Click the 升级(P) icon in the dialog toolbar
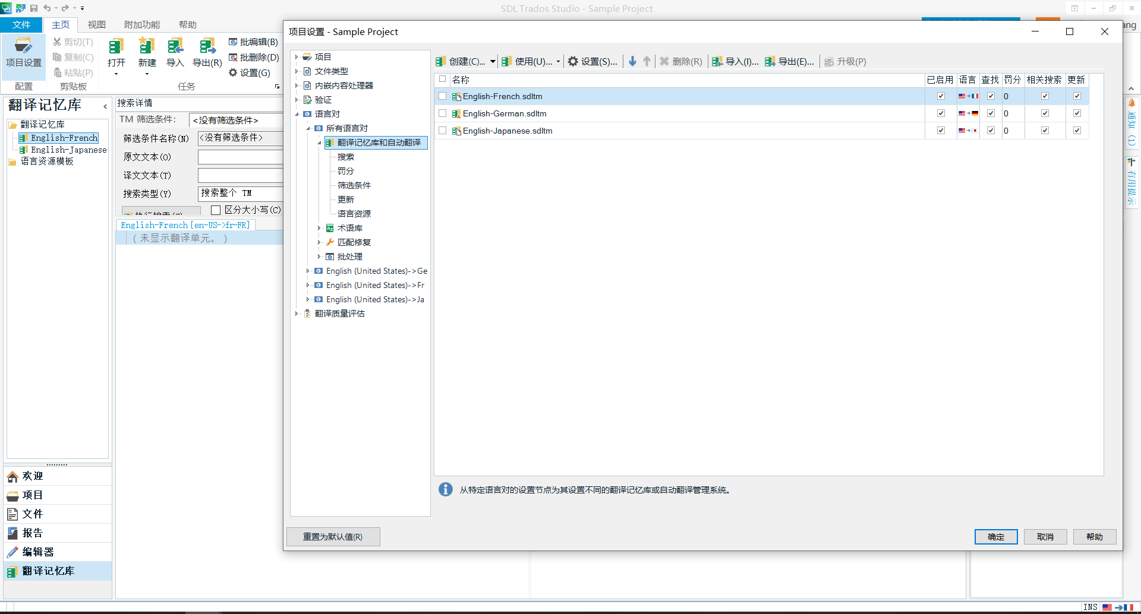The image size is (1141, 614). (844, 61)
